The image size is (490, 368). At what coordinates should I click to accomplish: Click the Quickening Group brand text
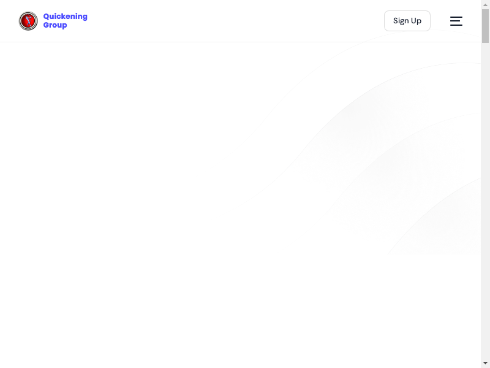click(65, 21)
